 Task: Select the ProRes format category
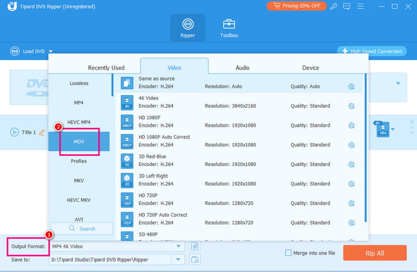click(x=79, y=161)
